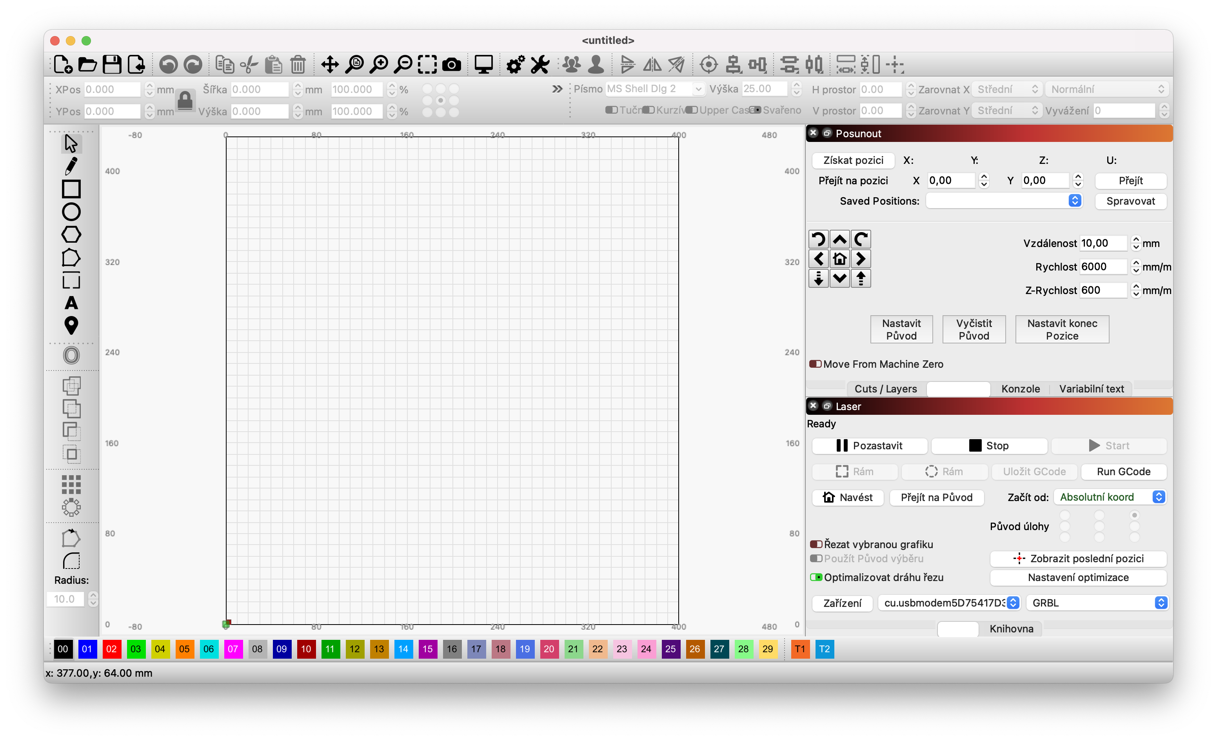This screenshot has width=1217, height=741.
Task: Disable Optimalizovat dráhu řezu switch
Action: click(x=816, y=577)
